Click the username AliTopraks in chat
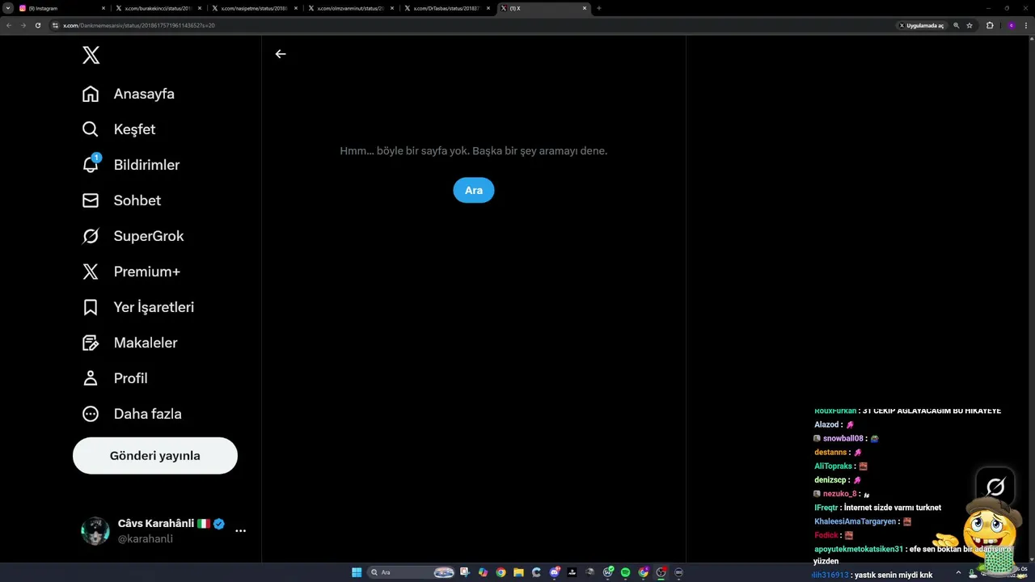The width and height of the screenshot is (1035, 582). pyautogui.click(x=834, y=466)
